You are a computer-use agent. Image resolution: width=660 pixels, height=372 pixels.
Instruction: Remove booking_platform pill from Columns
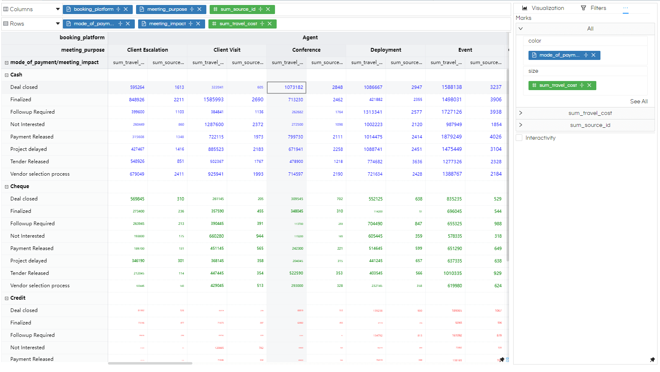126,9
